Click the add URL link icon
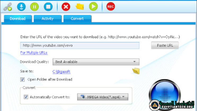Image resolution: width=197 pixels, height=111 pixels. pyautogui.click(x=7, y=7)
